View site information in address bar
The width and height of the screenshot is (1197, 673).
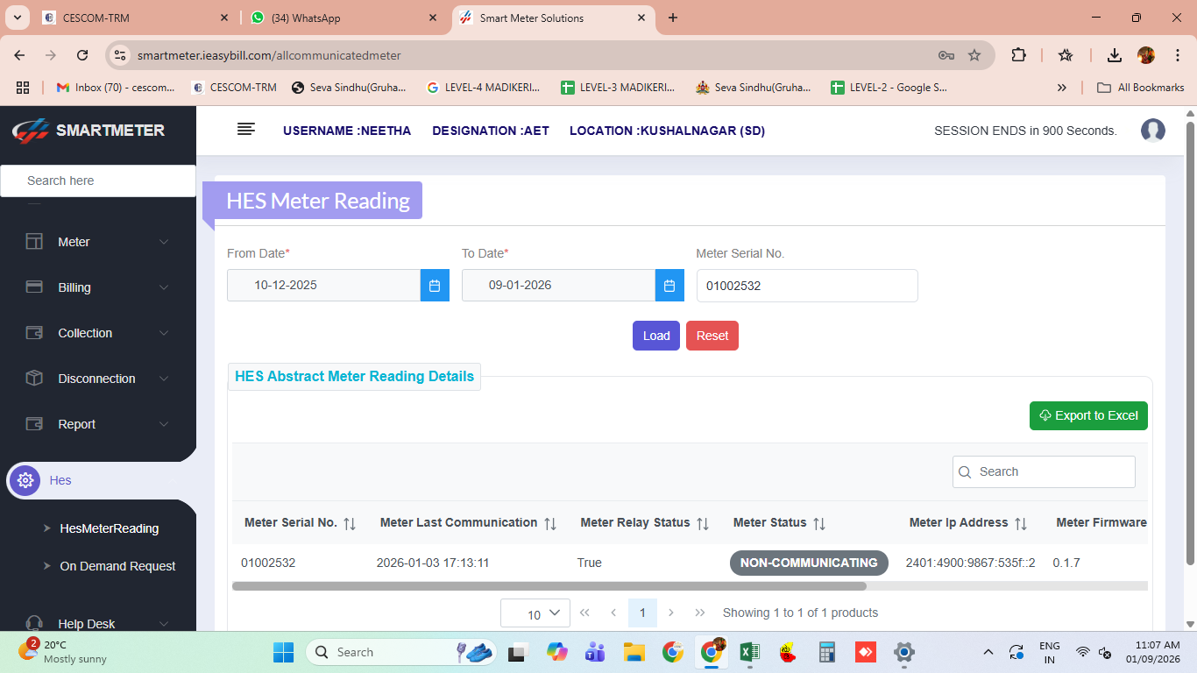pos(121,55)
